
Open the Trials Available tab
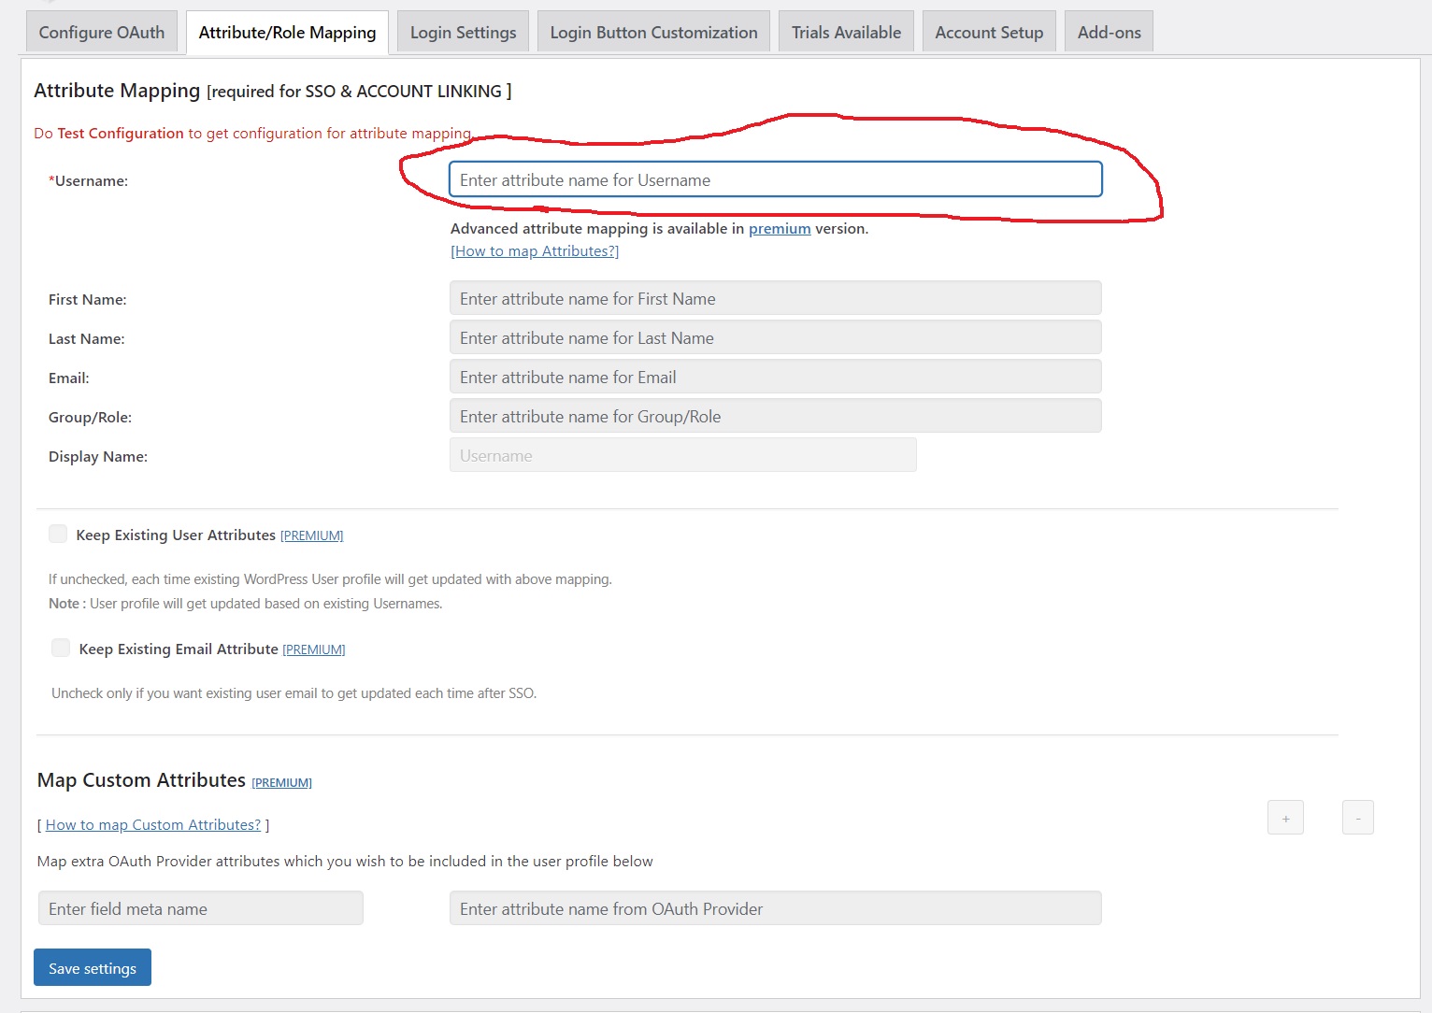(846, 32)
